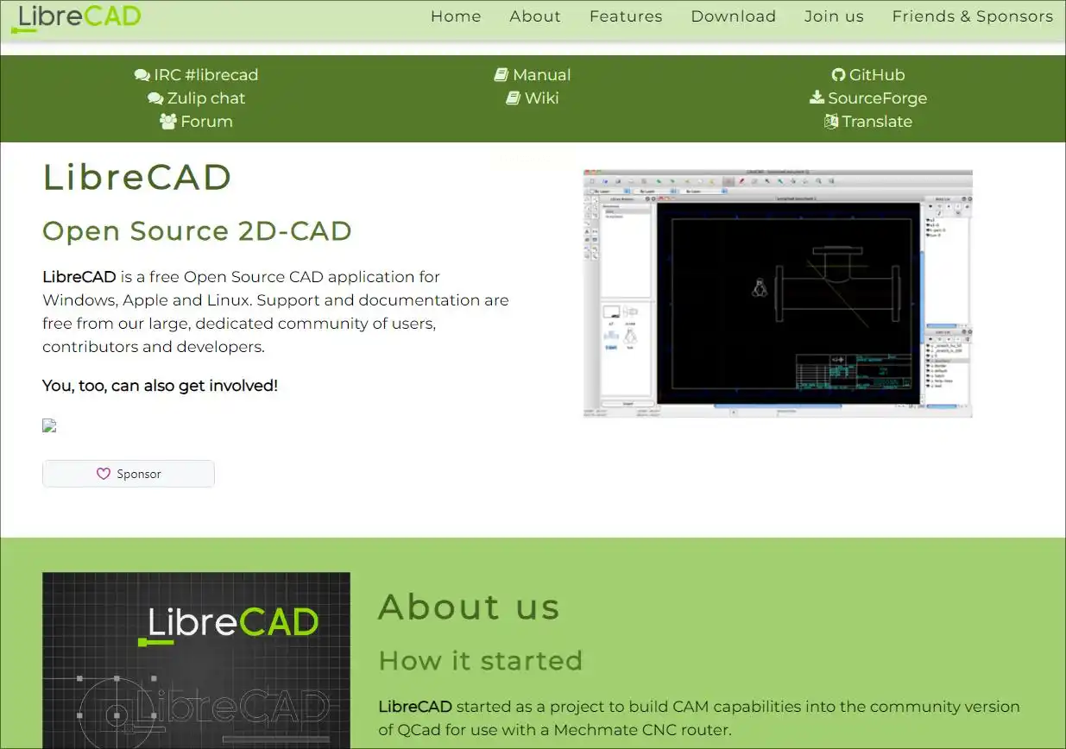
Task: Click the broken image placeholder above Sponsor
Action: (x=49, y=425)
